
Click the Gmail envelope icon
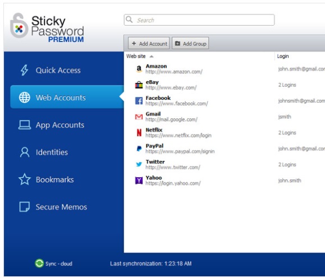coord(139,117)
